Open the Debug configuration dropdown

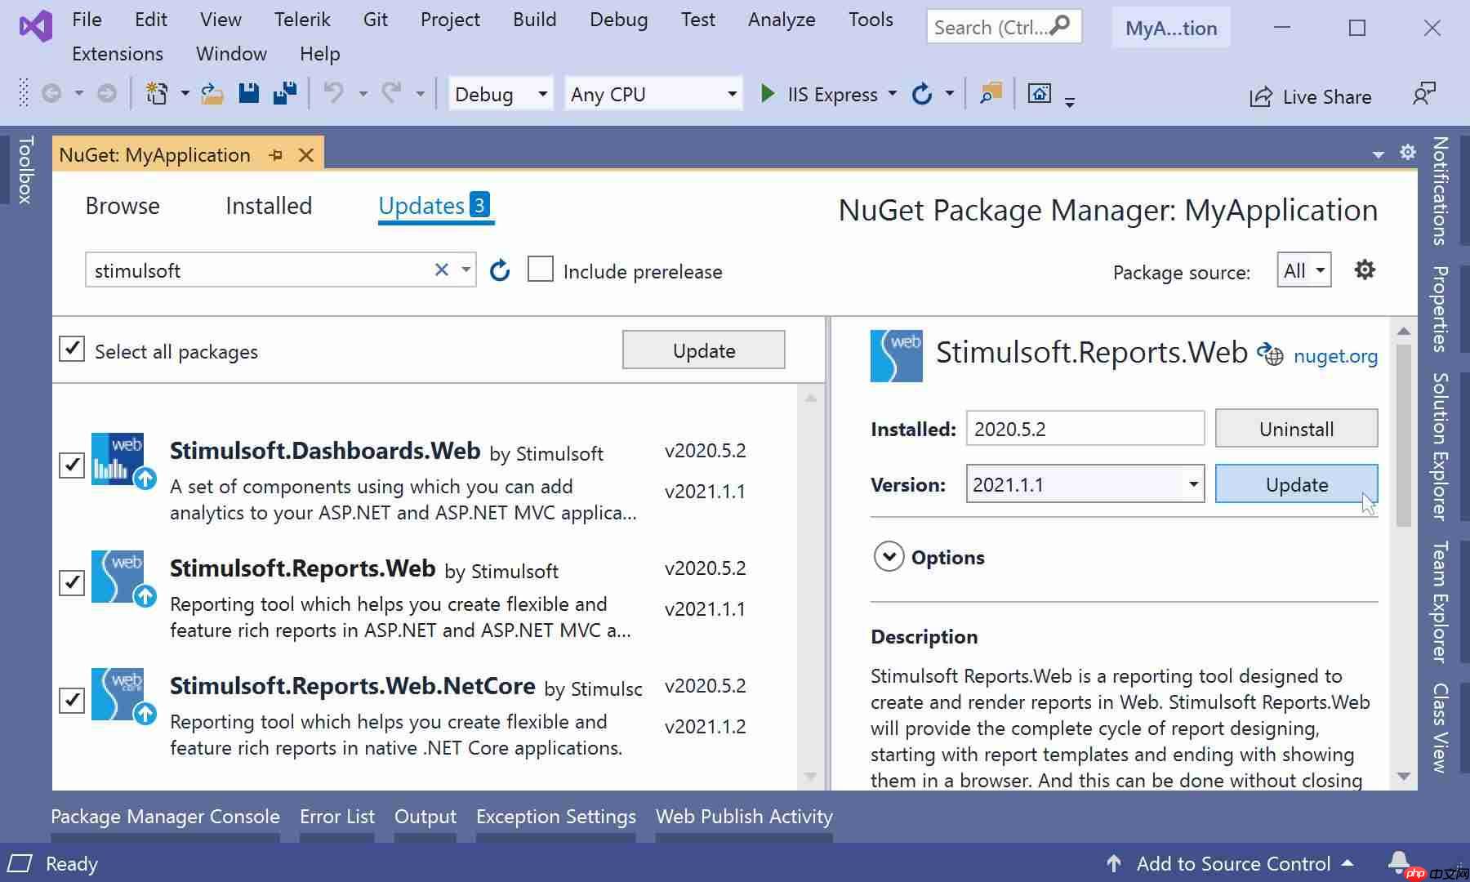tap(501, 94)
